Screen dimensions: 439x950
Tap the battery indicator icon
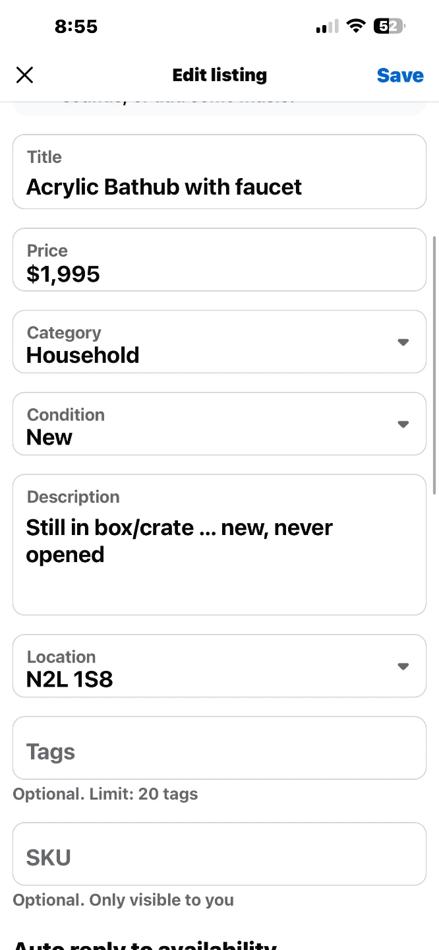(389, 26)
